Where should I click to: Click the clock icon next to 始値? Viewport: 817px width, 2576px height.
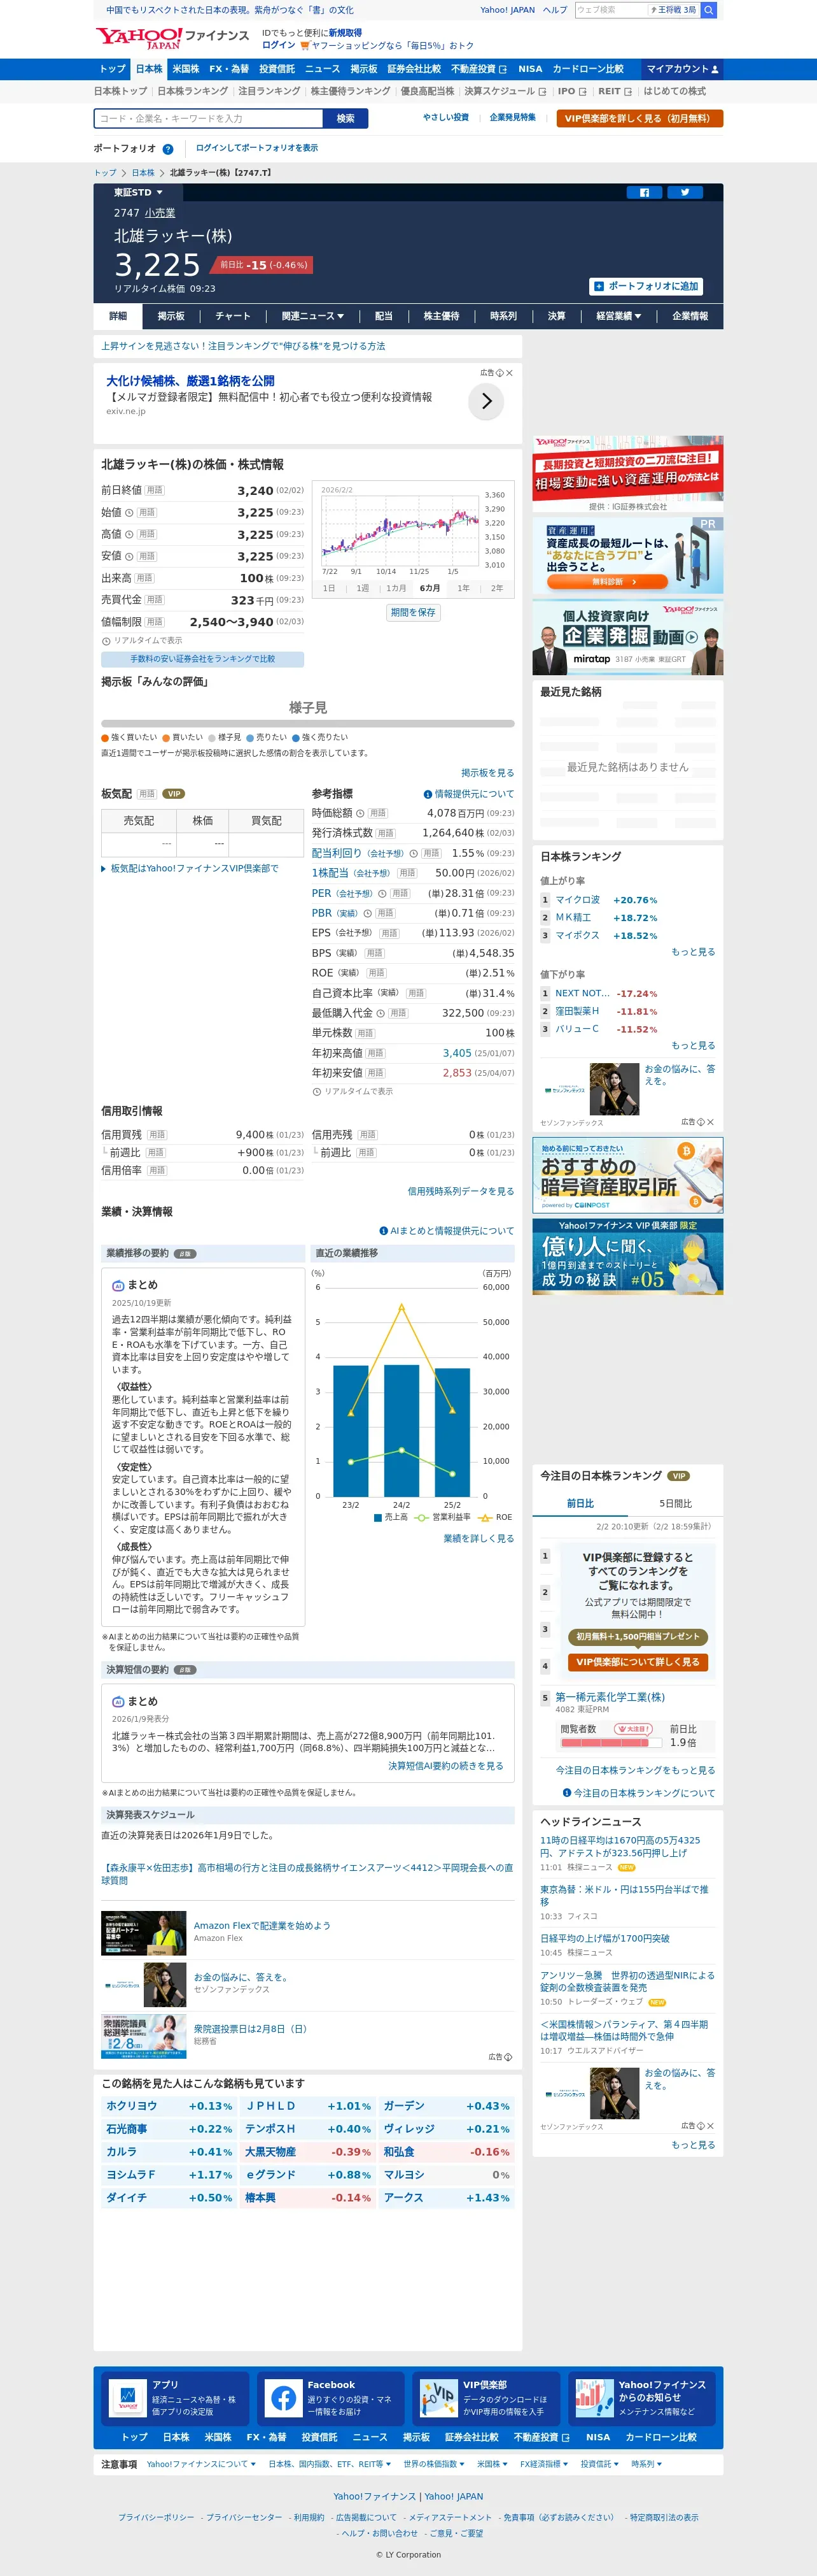[x=129, y=513]
